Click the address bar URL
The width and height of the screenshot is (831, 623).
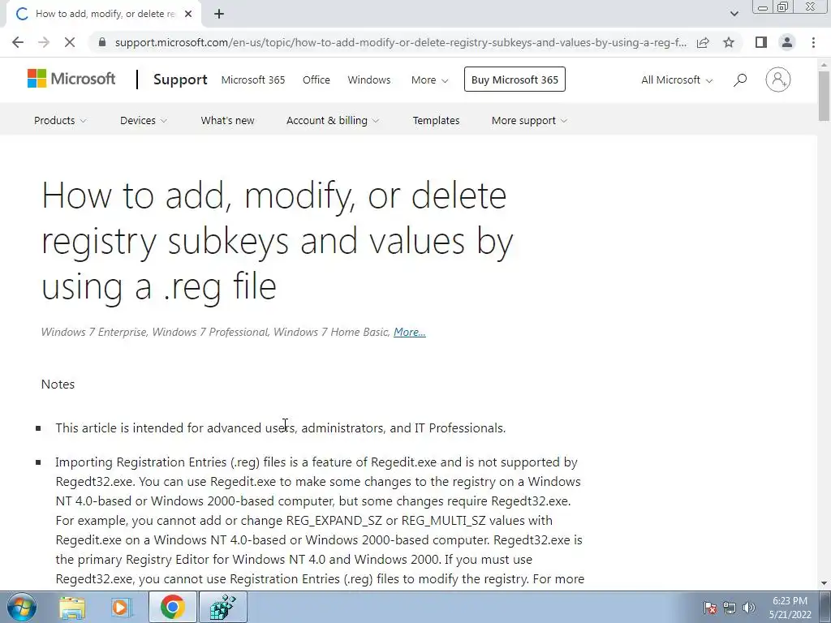click(400, 42)
